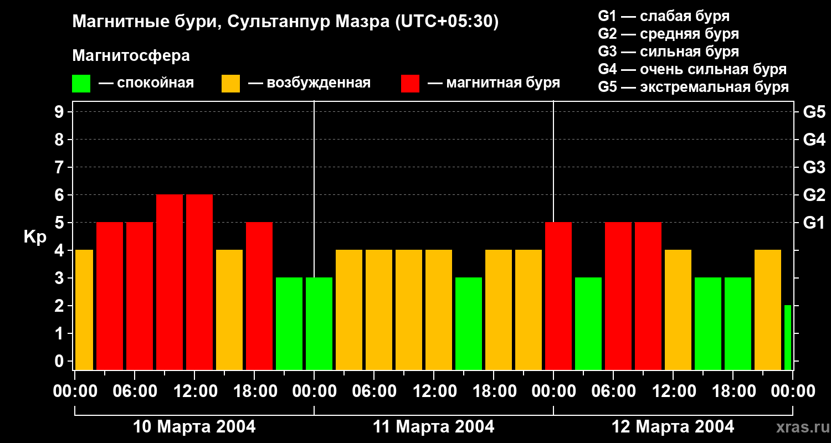The image size is (831, 443).
Task: Click the 'G3 — сильная буря' legend line
Action: click(668, 51)
